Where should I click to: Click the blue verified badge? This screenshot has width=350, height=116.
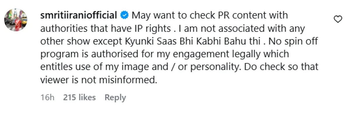tap(125, 15)
